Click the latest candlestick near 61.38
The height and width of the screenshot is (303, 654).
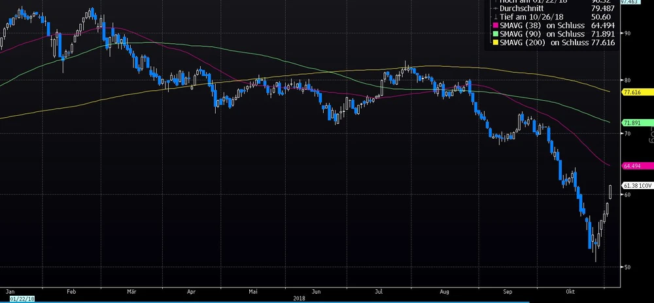click(610, 190)
